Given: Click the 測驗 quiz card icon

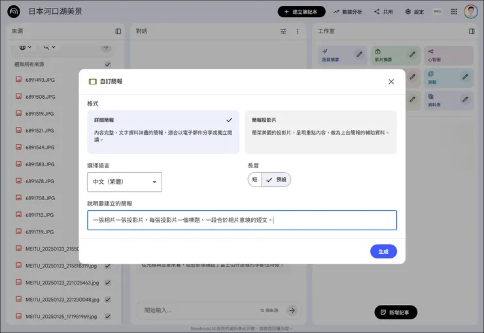Looking at the screenshot, I should tap(431, 74).
